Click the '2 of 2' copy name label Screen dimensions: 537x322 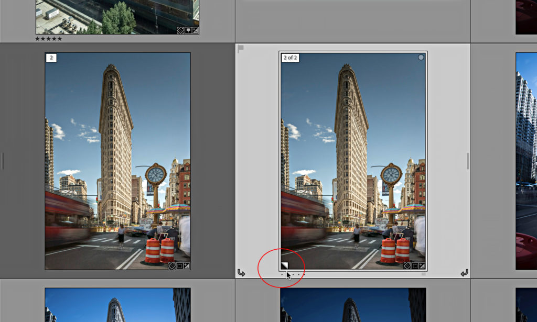click(291, 58)
